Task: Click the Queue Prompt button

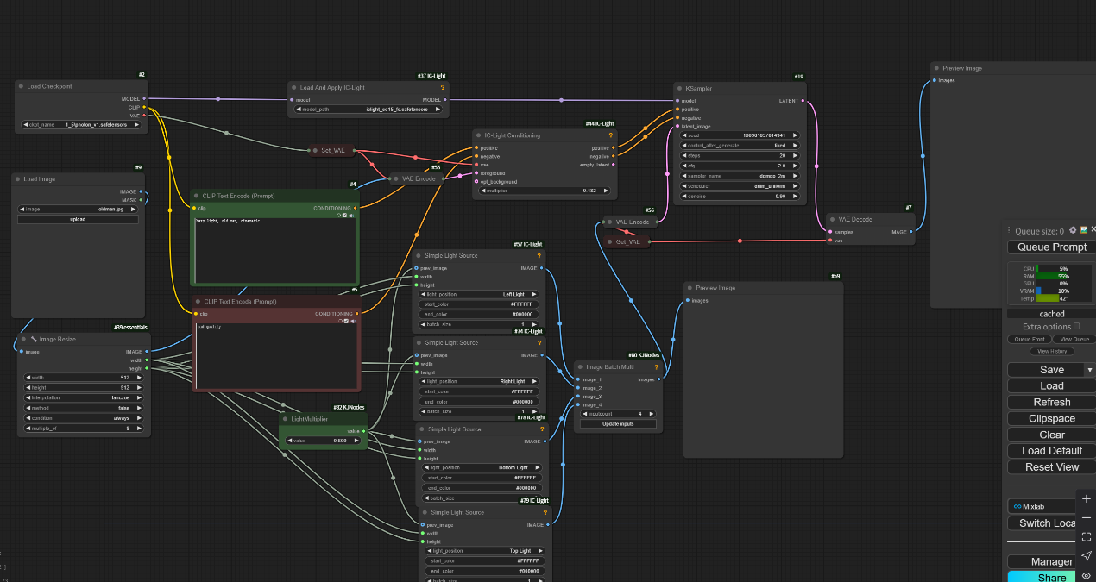Action: (x=1051, y=247)
